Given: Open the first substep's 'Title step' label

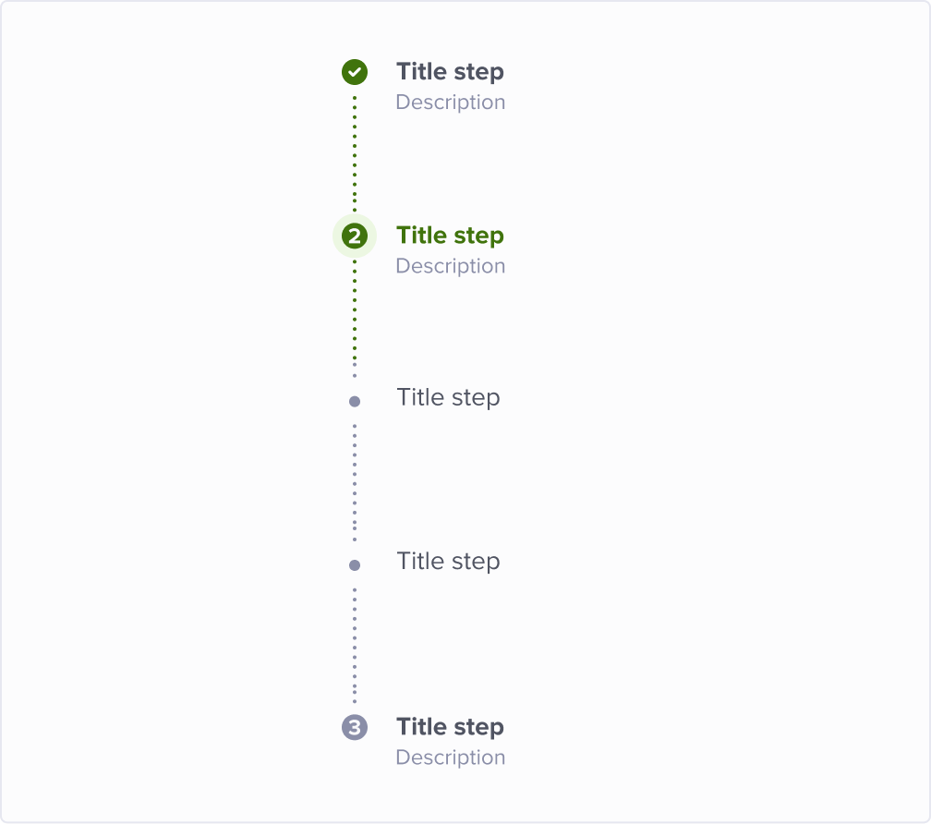Looking at the screenshot, I should tap(448, 398).
